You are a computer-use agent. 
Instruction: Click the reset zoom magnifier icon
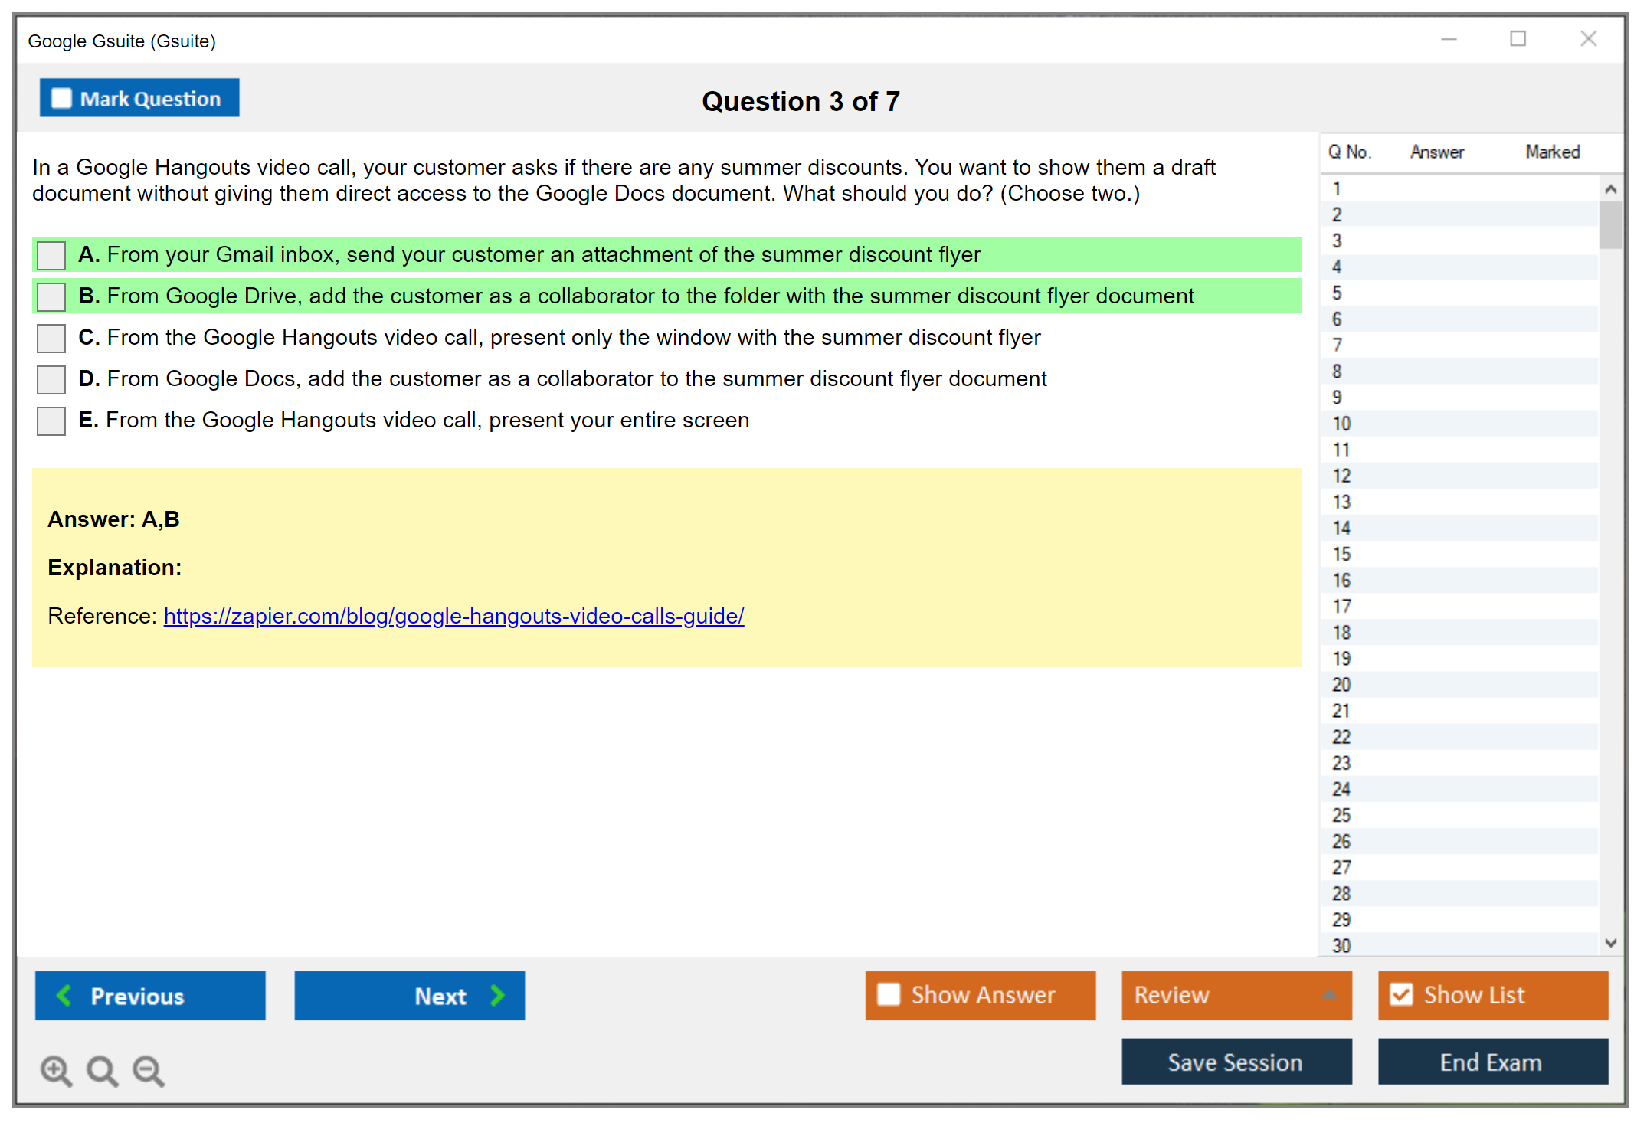pyautogui.click(x=102, y=1070)
